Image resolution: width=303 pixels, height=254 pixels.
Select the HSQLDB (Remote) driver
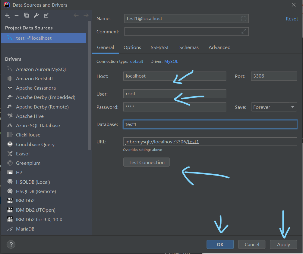pyautogui.click(x=36, y=191)
